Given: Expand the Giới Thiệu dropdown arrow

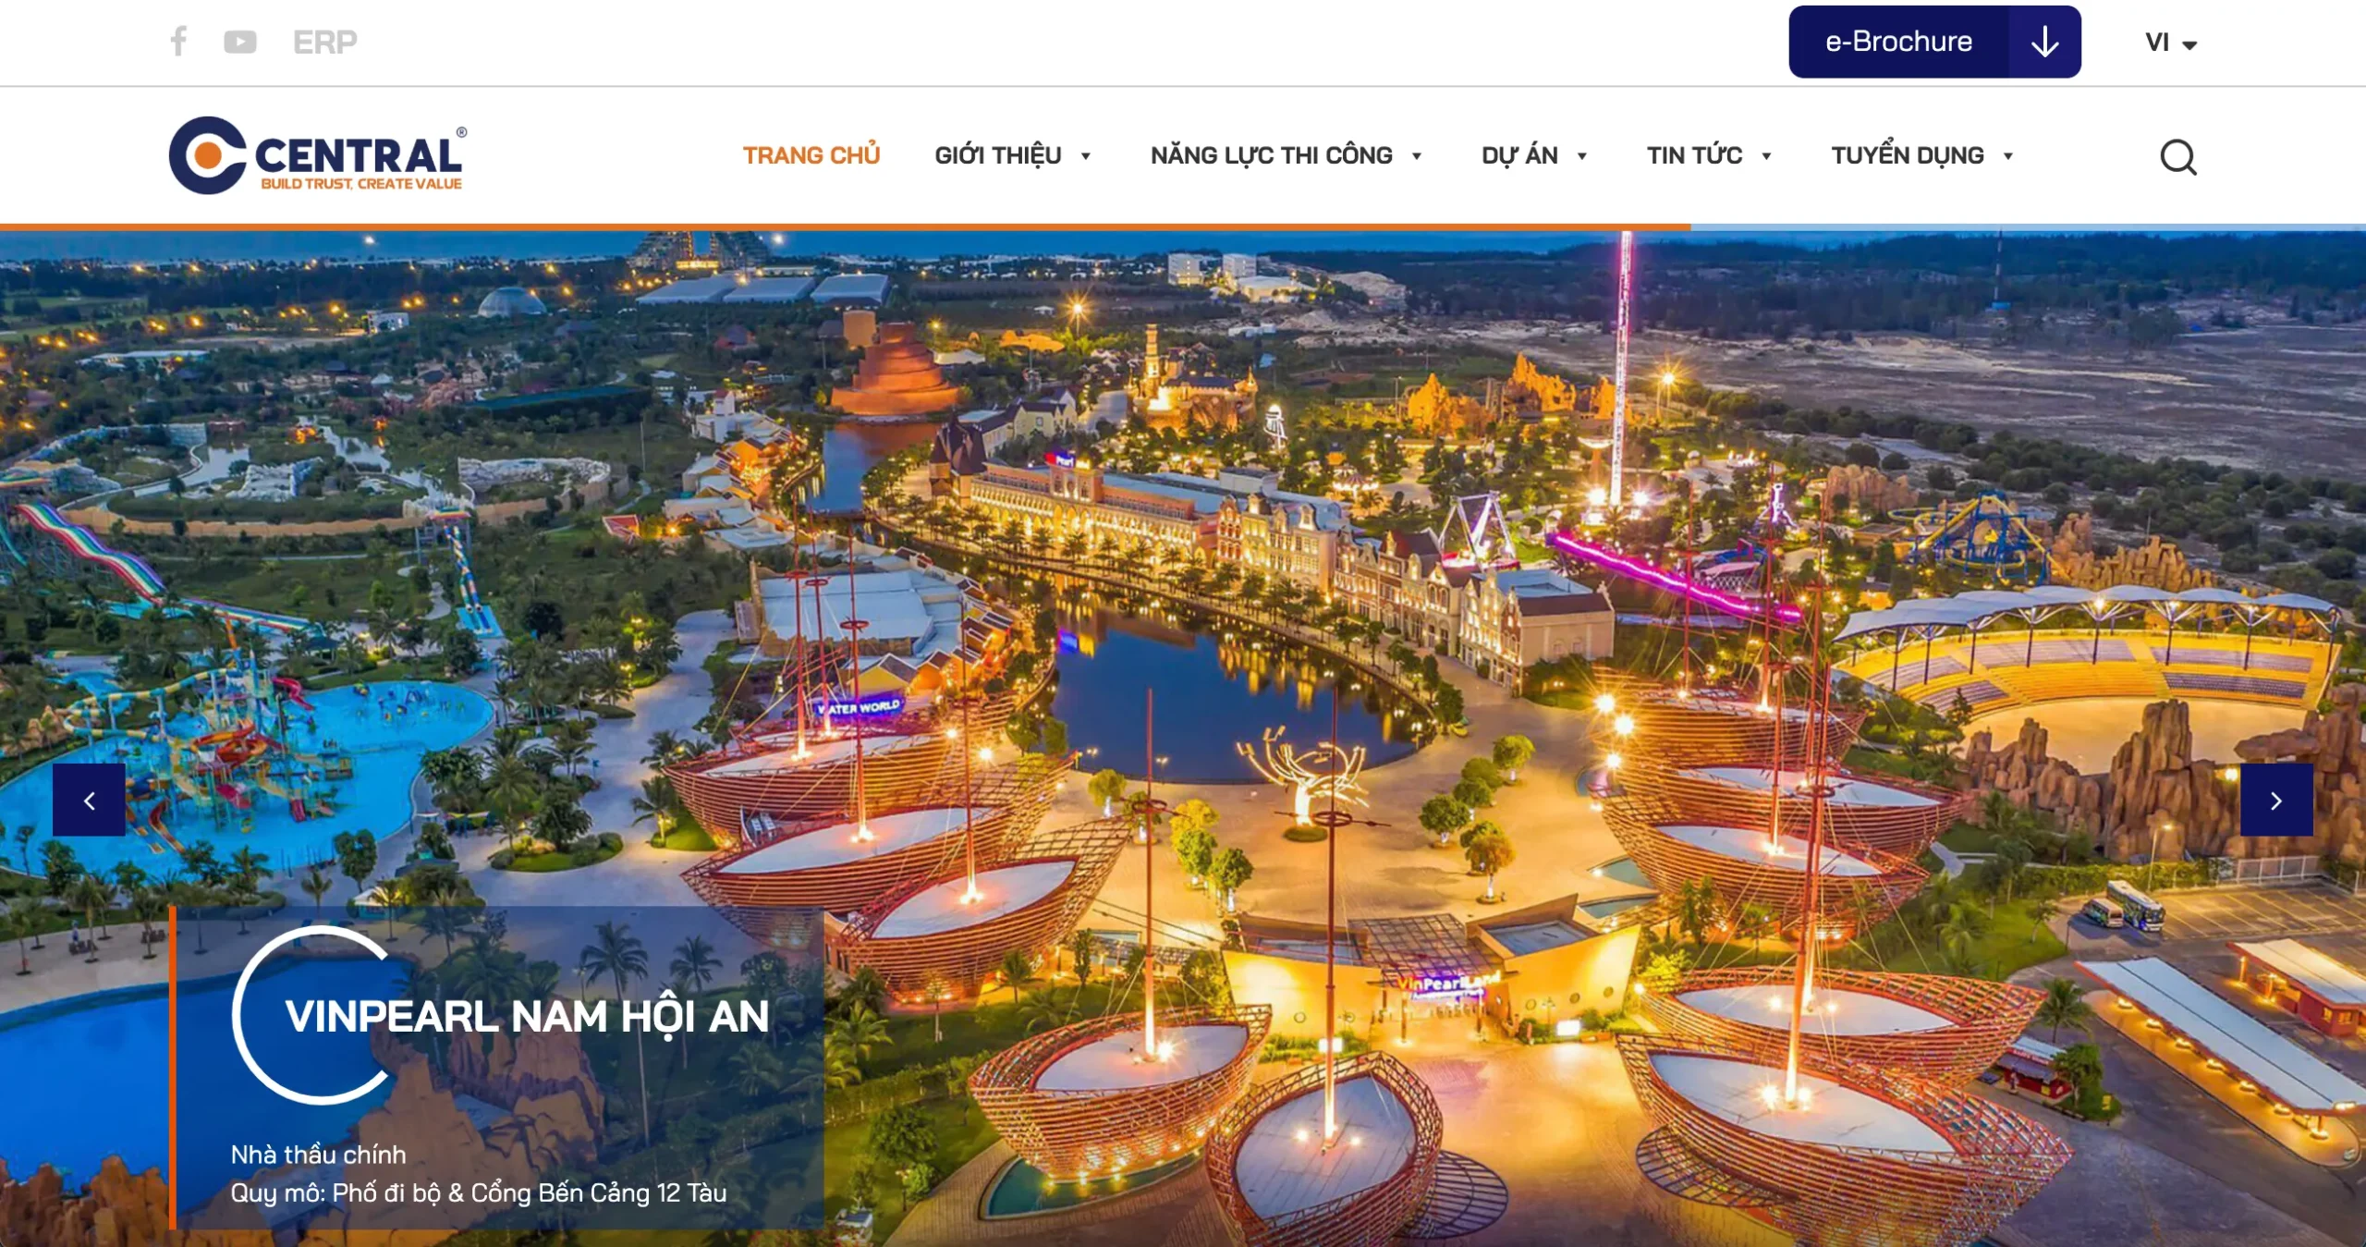Looking at the screenshot, I should click(1086, 156).
